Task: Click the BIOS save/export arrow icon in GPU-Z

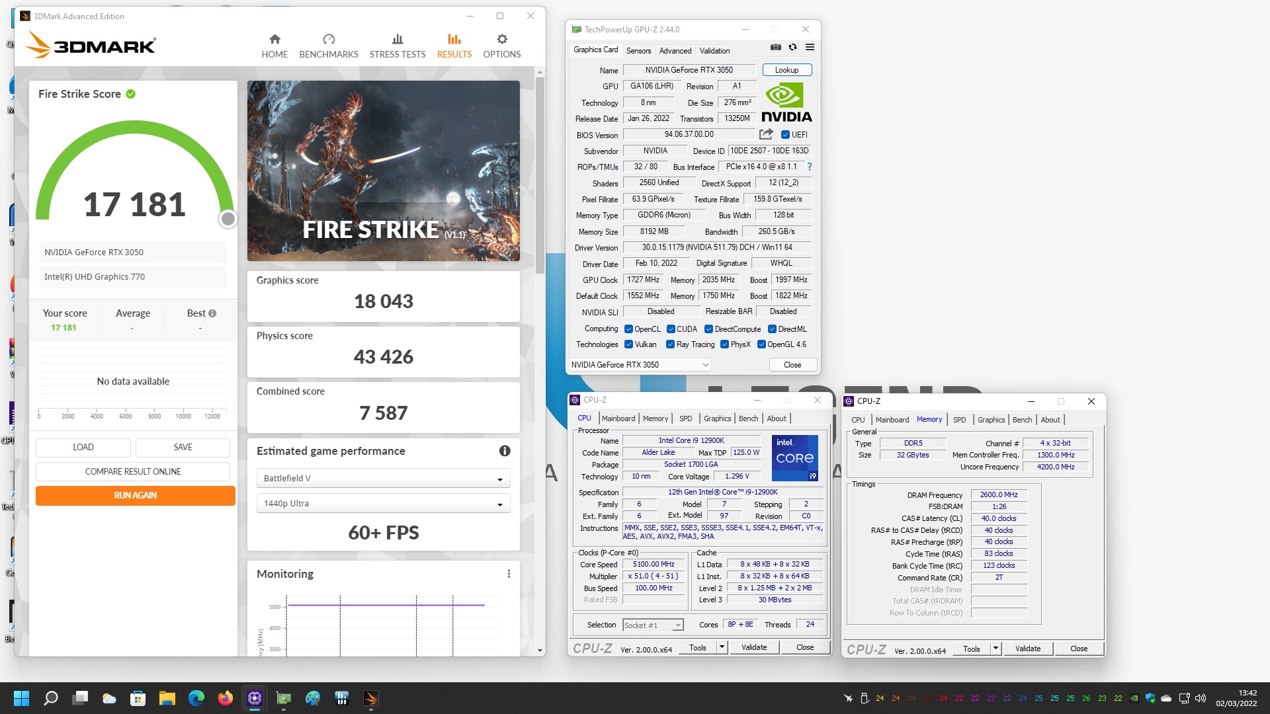Action: (766, 134)
